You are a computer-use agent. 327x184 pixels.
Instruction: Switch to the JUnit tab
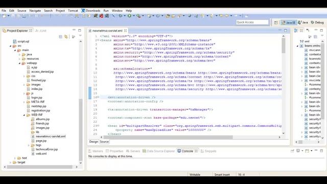[x=41, y=31]
